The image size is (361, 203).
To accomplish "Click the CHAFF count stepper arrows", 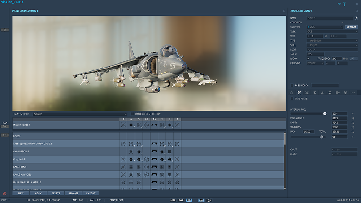I will (334, 150).
